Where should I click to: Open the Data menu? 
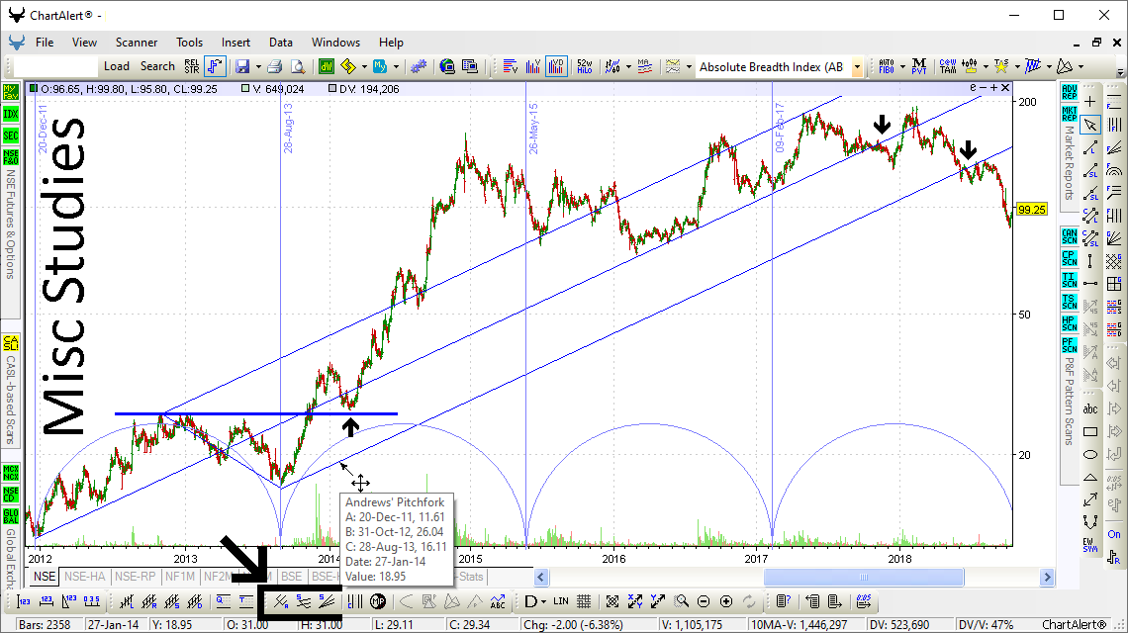281,43
